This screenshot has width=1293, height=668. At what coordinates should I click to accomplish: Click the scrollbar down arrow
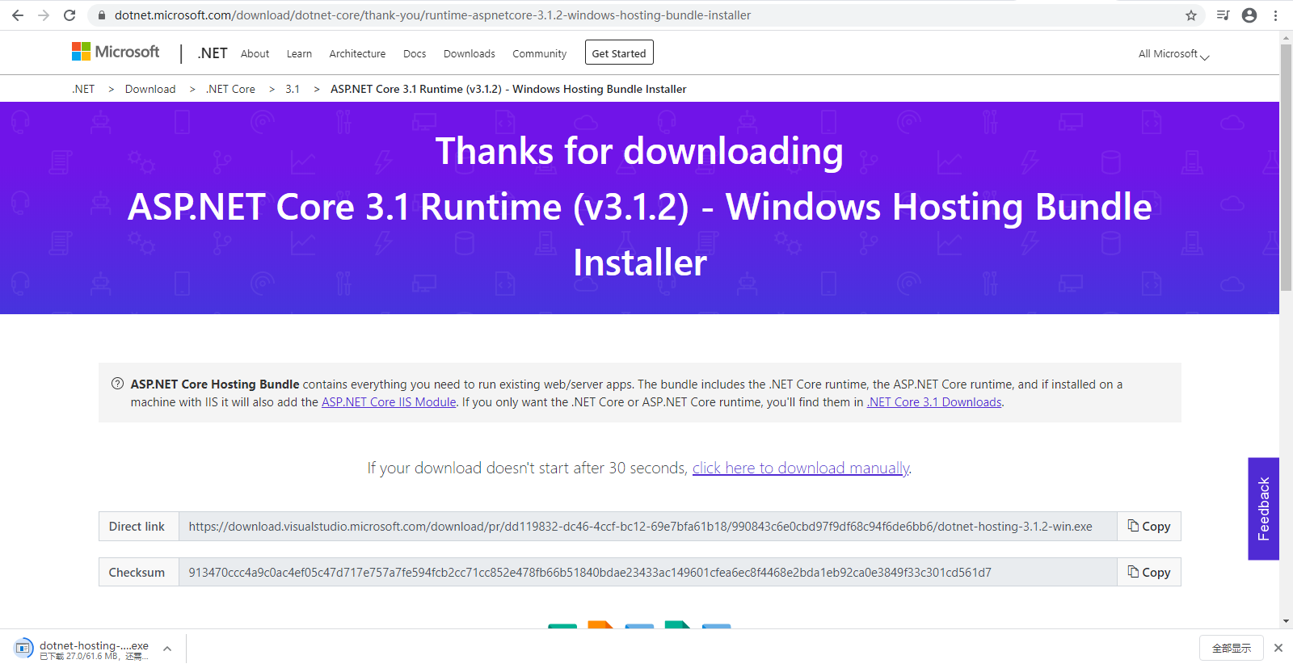click(1286, 621)
